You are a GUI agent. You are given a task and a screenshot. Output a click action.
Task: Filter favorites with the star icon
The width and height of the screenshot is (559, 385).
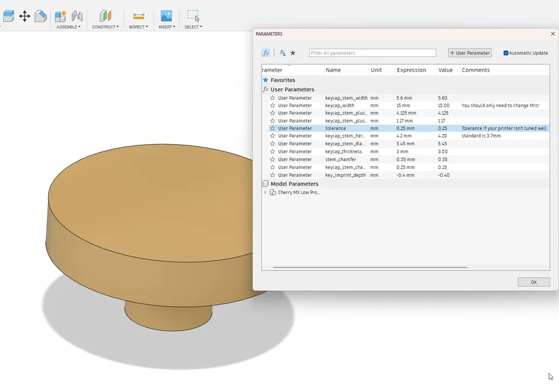tap(292, 53)
